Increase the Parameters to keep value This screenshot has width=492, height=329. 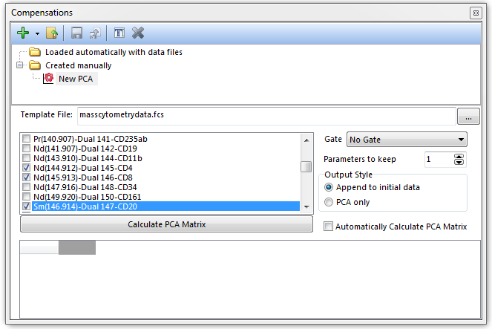(x=459, y=156)
